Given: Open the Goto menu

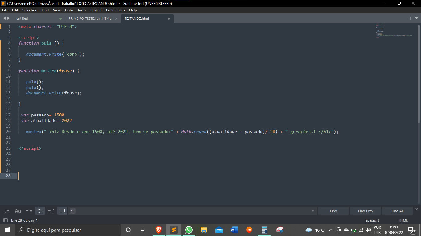Looking at the screenshot, I should pyautogui.click(x=69, y=10).
